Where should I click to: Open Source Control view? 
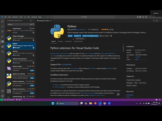pos(3,31)
